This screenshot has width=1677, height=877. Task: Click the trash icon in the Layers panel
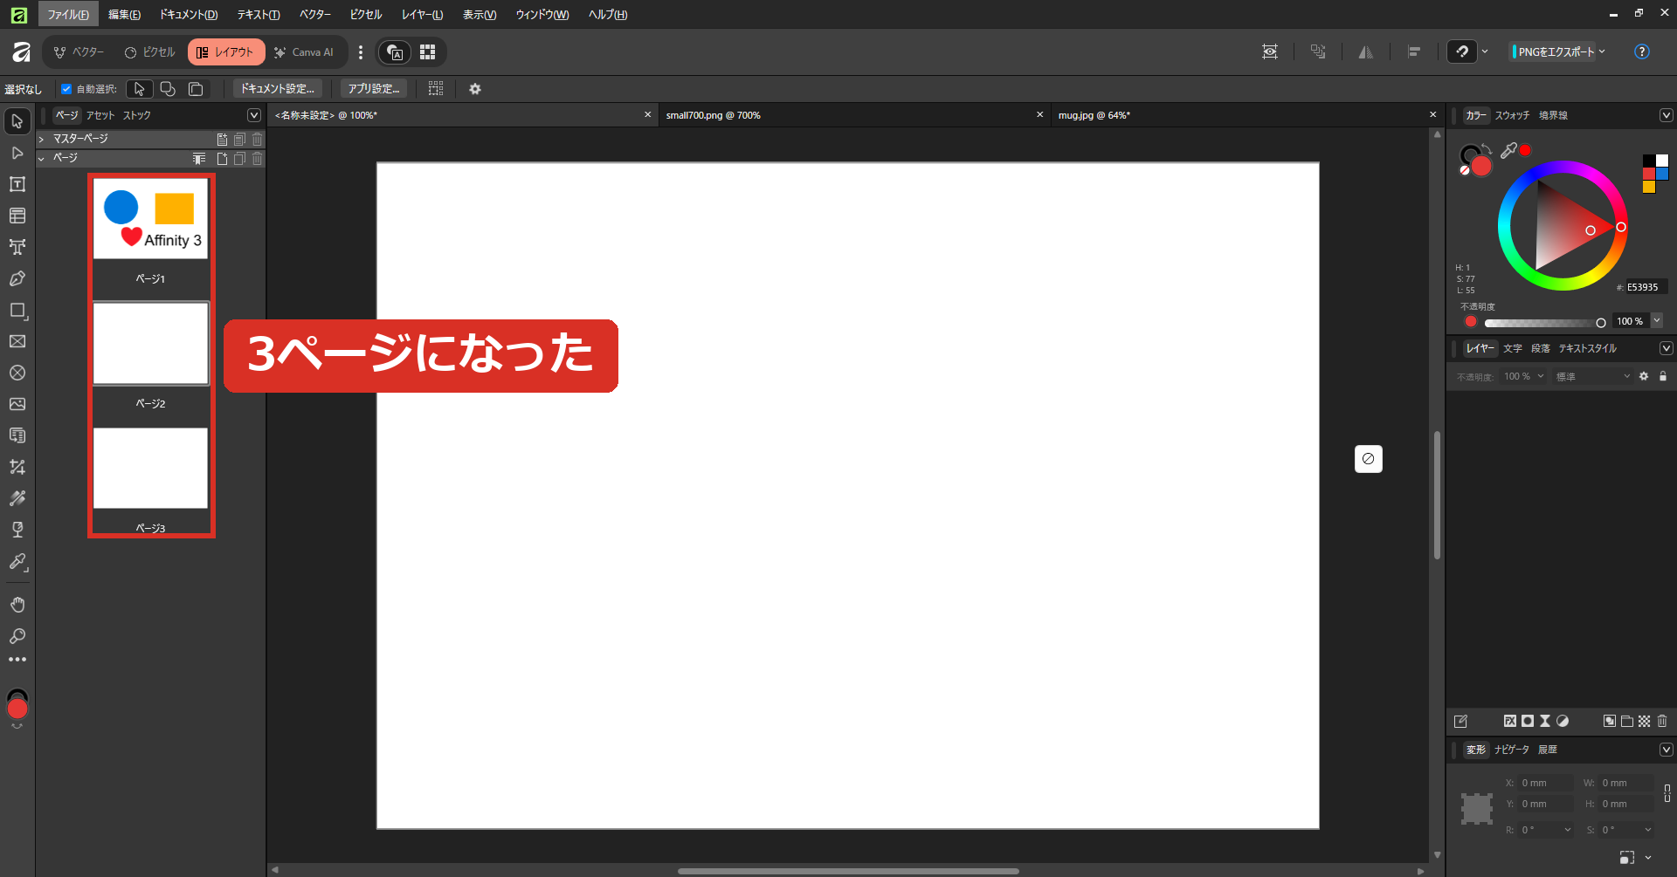1662,721
